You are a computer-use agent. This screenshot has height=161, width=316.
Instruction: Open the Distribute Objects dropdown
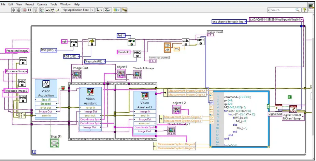click(108, 10)
